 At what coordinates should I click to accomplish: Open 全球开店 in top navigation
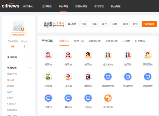[47, 6]
